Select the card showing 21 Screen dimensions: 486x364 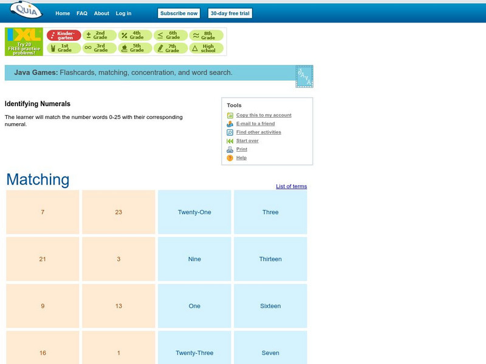pyautogui.click(x=43, y=259)
